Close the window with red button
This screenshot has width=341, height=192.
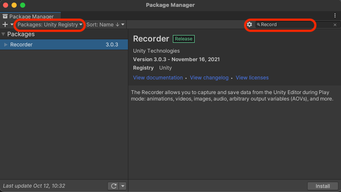click(6, 5)
